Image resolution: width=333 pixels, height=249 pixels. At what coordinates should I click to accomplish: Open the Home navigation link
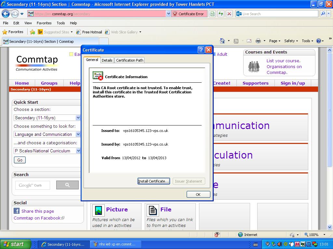tap(22, 83)
